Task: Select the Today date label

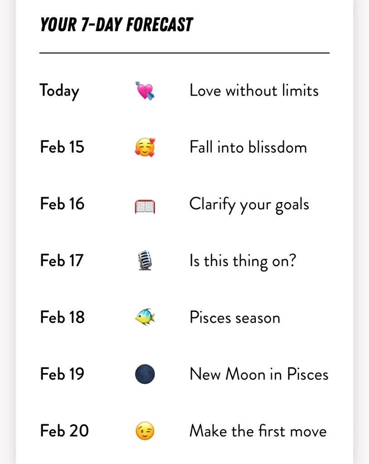Action: 59,91
